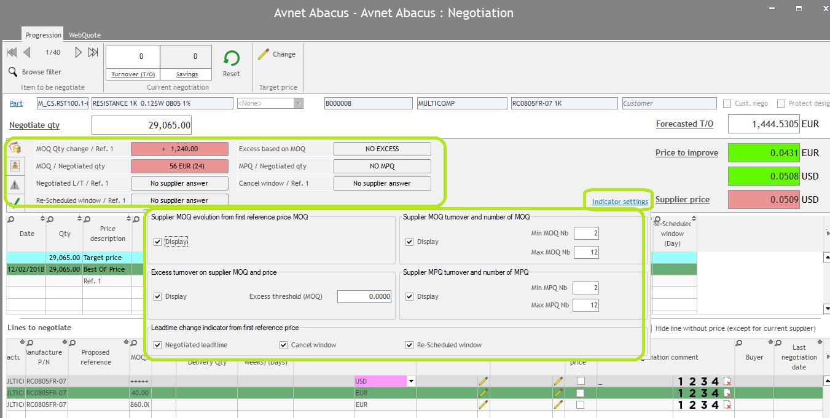Screen dimensions: 830x418
Task: Open Browse filter magnifier
Action: click(x=13, y=72)
